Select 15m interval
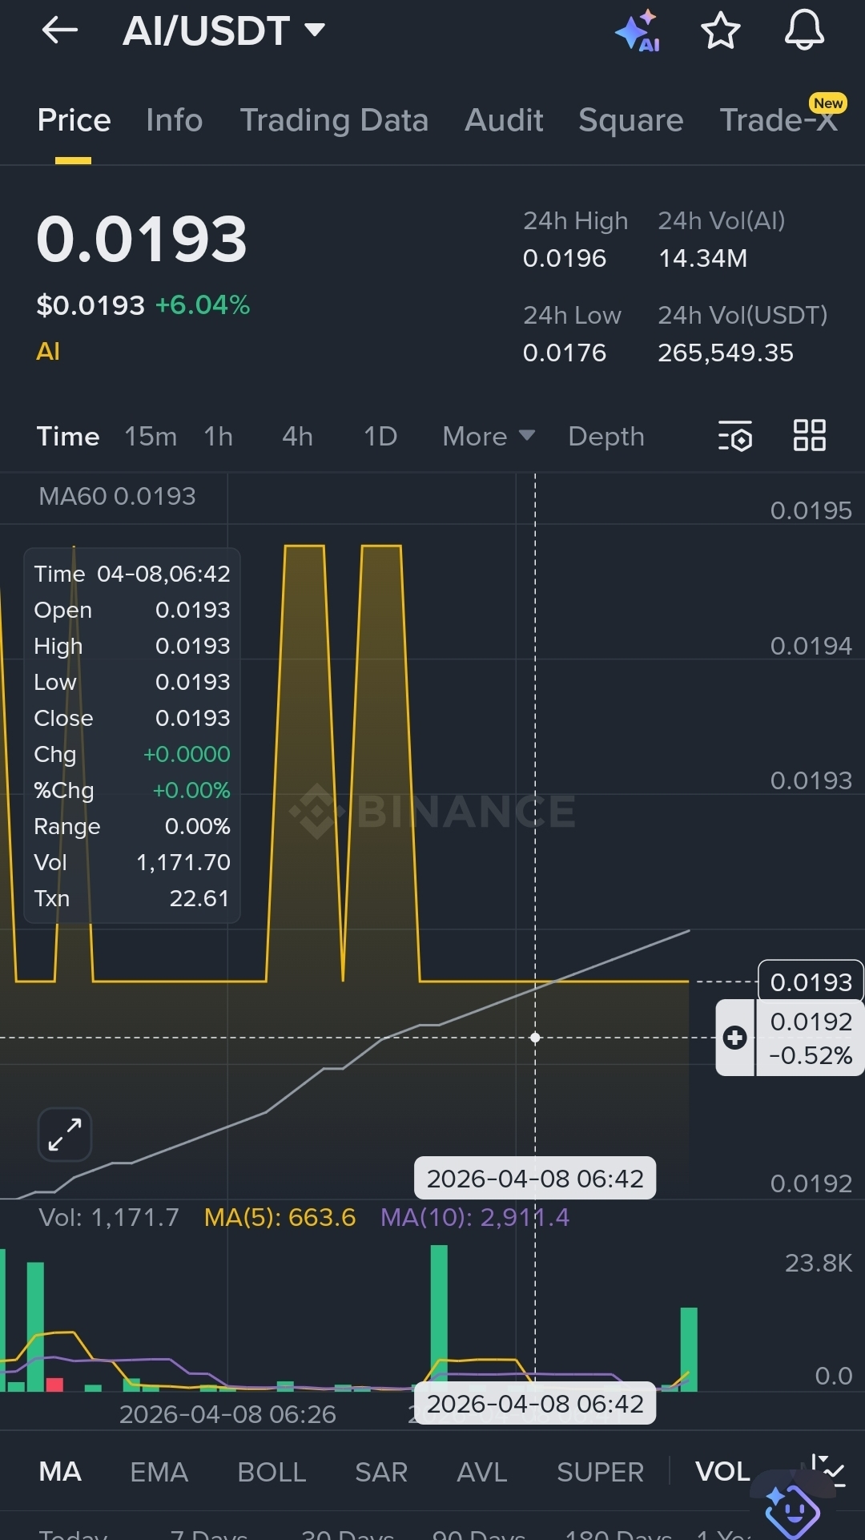The image size is (865, 1540). [x=151, y=436]
